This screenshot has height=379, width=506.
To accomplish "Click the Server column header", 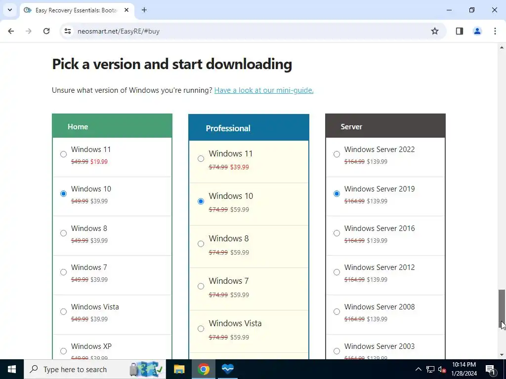I will [385, 126].
